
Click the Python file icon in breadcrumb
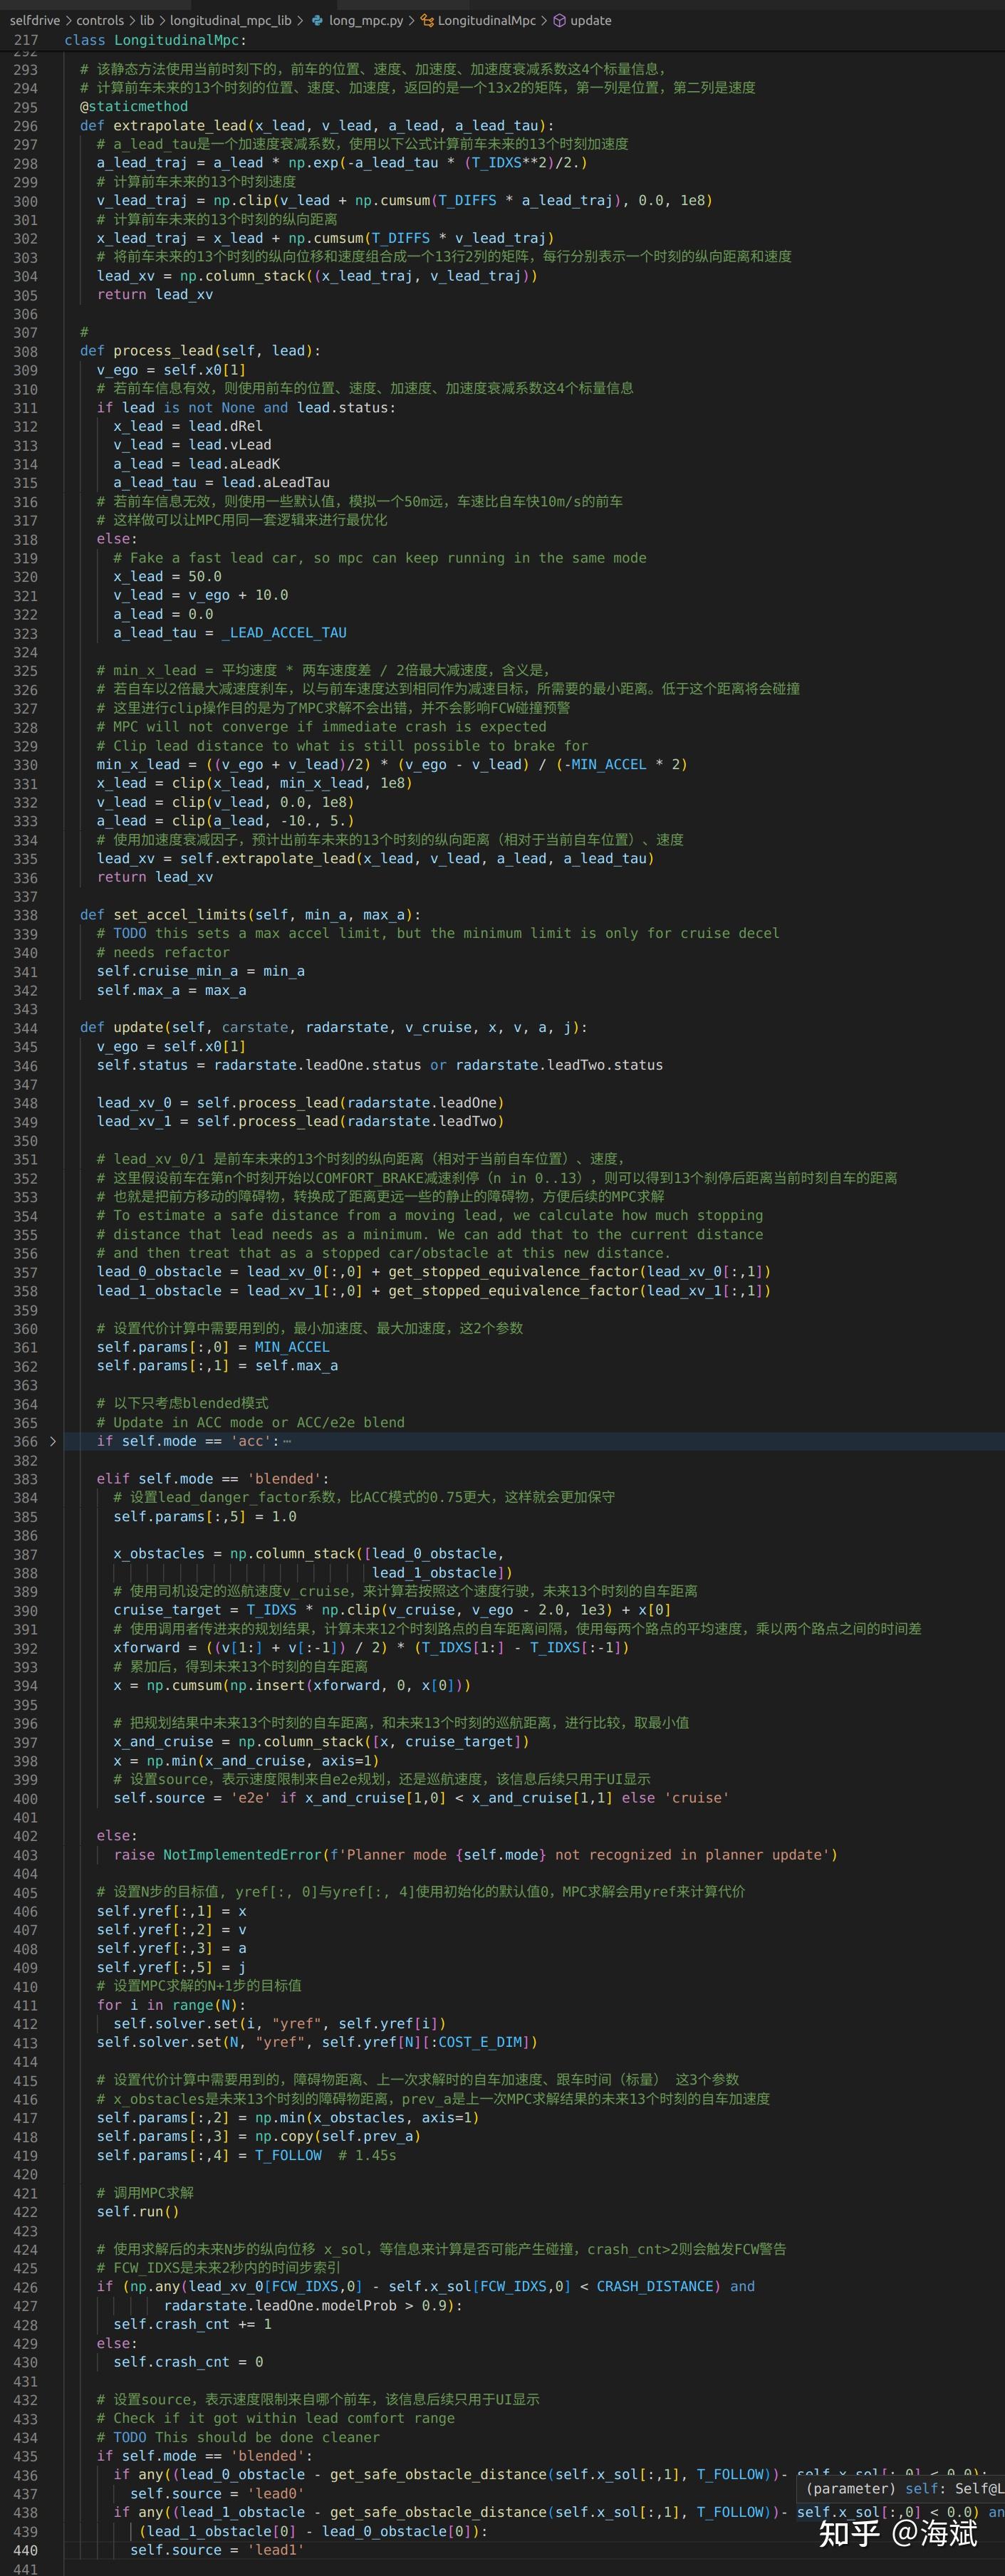pos(317,20)
